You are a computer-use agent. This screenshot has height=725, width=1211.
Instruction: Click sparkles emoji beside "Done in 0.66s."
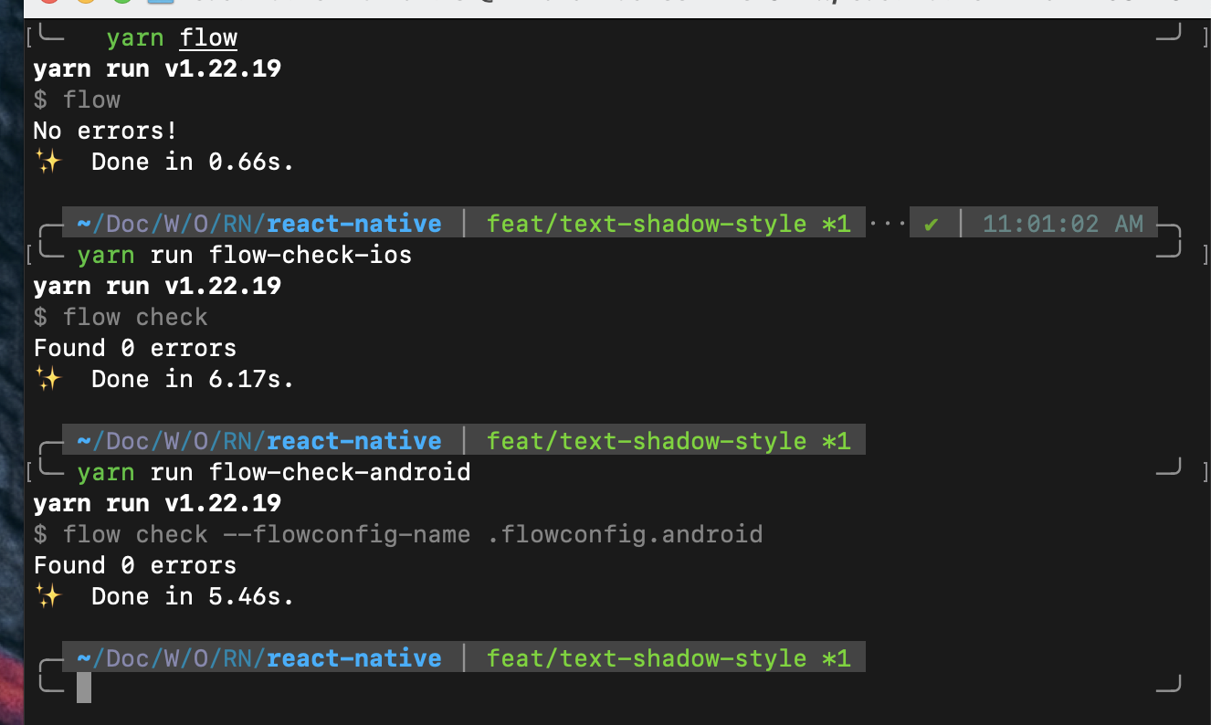pyautogui.click(x=47, y=162)
